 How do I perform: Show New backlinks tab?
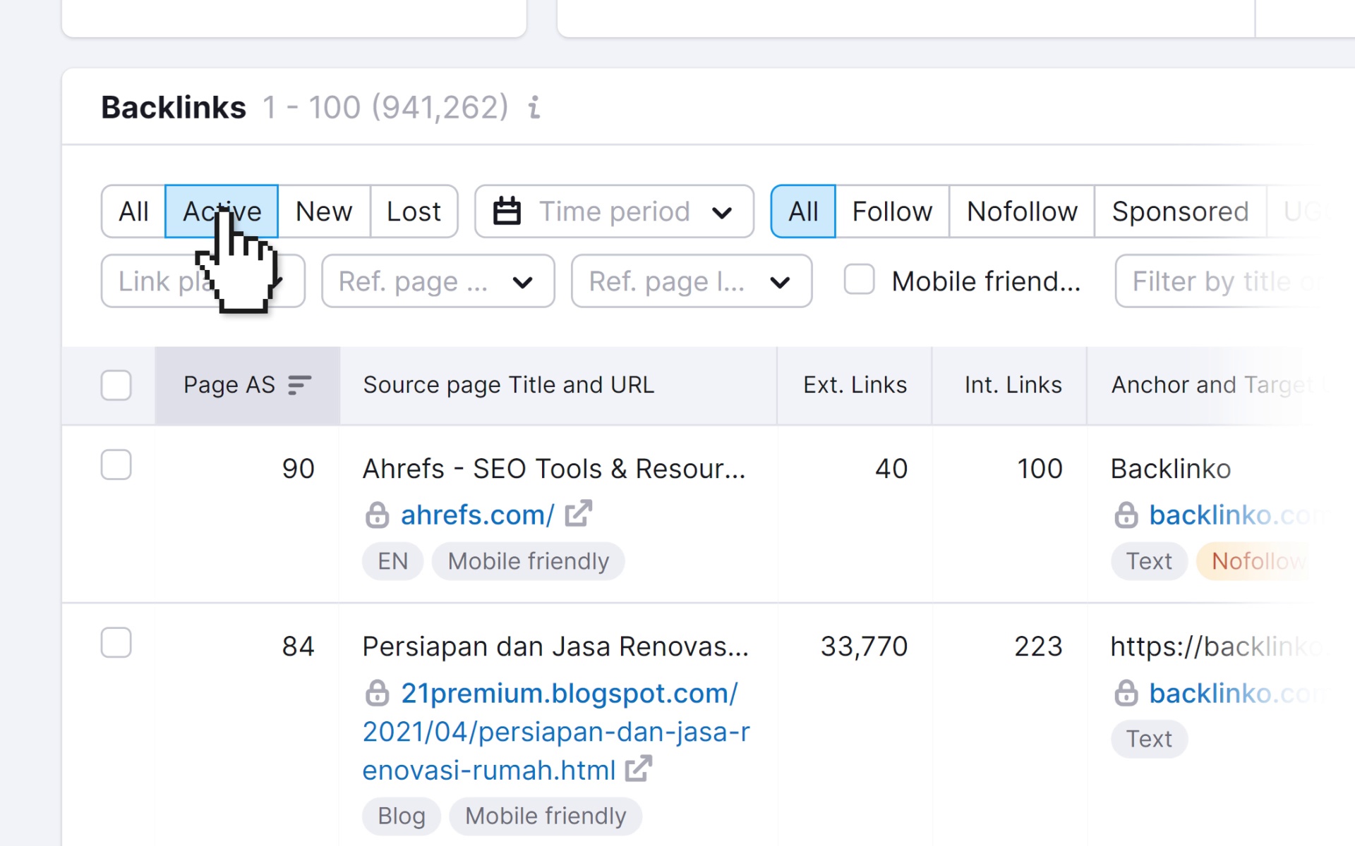(x=324, y=211)
